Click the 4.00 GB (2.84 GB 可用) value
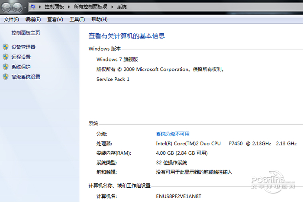 pos(182,153)
